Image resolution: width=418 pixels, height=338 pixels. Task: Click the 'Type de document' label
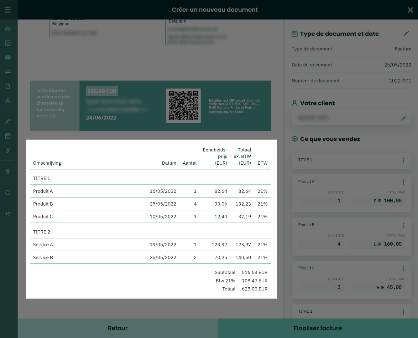point(312,49)
